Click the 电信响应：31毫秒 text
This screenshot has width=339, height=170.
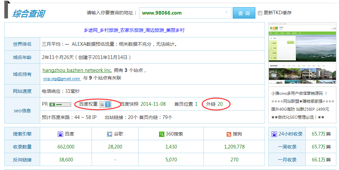tap(61, 91)
